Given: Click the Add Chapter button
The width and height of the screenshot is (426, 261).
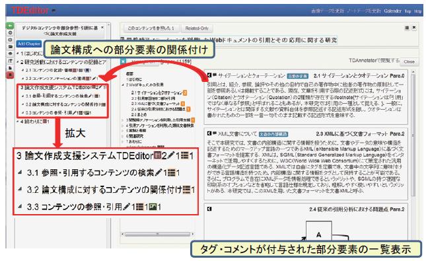Looking at the screenshot, I should point(29,44).
